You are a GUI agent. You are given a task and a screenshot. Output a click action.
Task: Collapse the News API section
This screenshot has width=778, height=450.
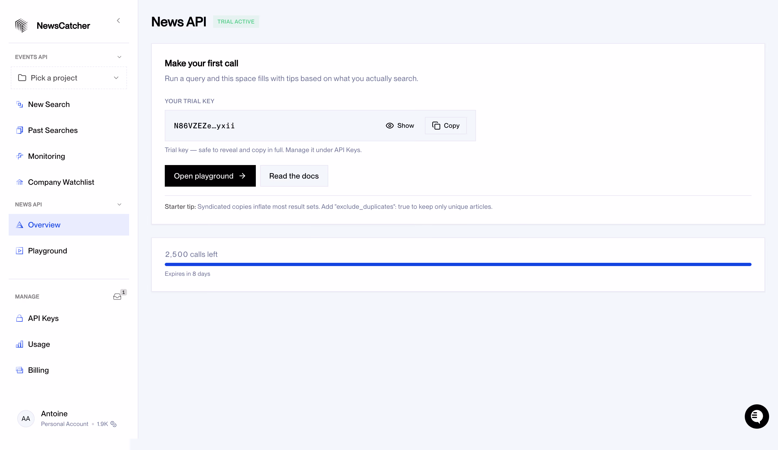[119, 205]
